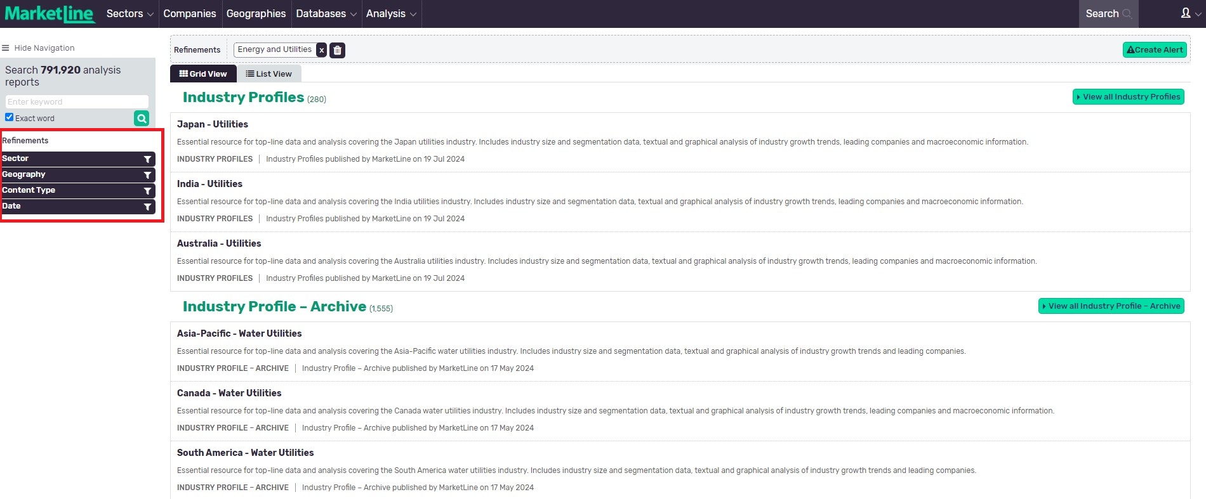Viewport: 1206px width, 499px height.
Task: Uncheck the Exact word checkbox
Action: pyautogui.click(x=9, y=117)
